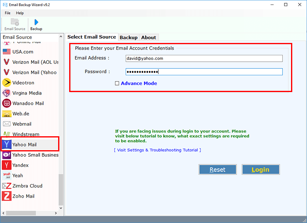Select the Virgina Media entry text
The height and width of the screenshot is (223, 307).
27,93
